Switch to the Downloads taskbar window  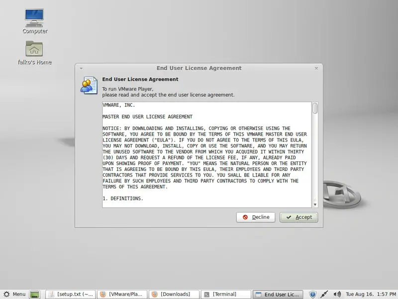[174, 295]
